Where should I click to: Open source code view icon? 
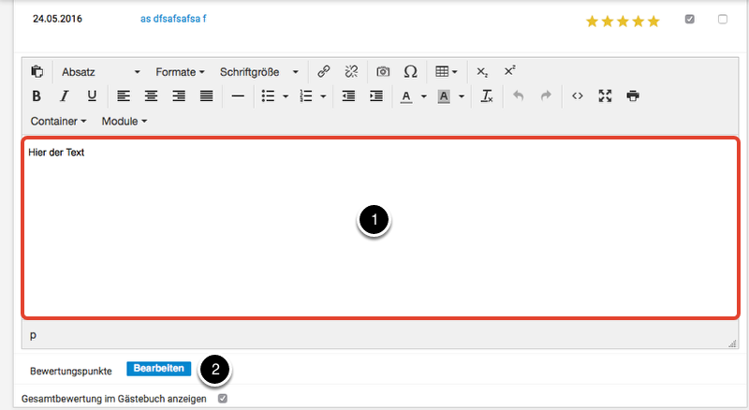click(x=577, y=95)
